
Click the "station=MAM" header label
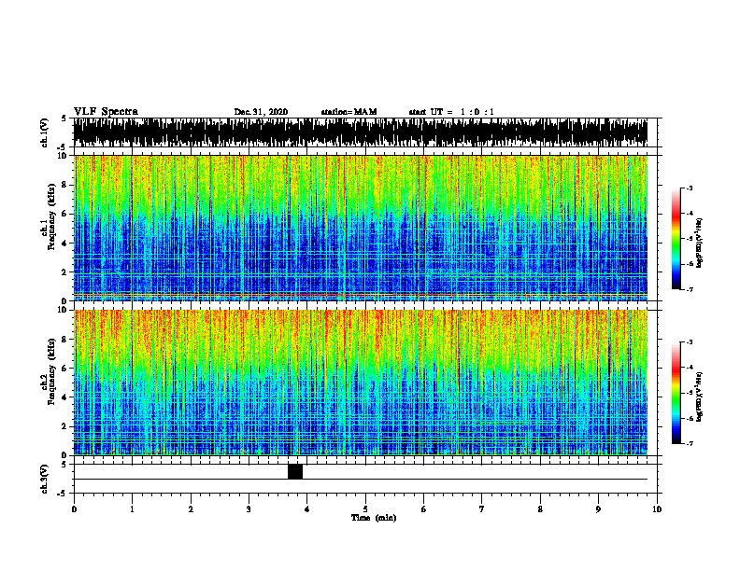349,112
